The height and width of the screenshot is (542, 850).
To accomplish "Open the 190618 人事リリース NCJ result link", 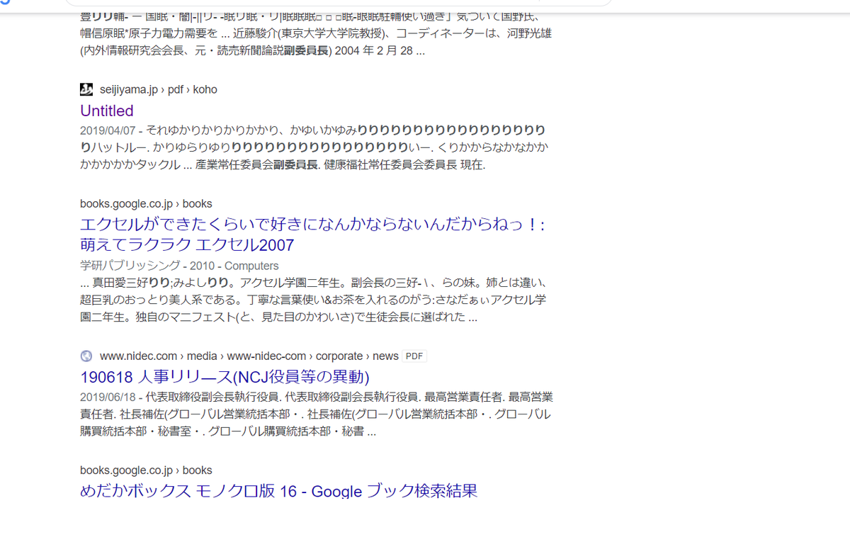I will tap(225, 376).
